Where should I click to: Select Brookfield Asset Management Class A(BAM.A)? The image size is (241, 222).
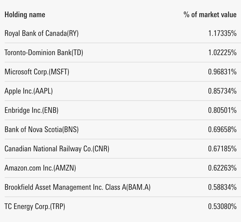pyautogui.click(x=77, y=187)
